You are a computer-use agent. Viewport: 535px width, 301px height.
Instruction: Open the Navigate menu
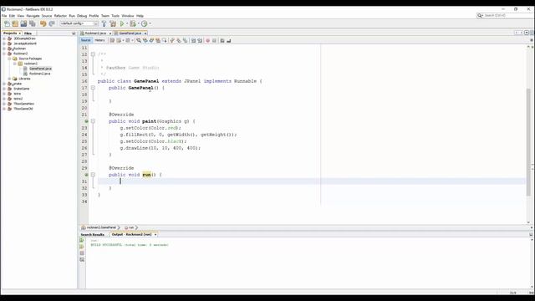coord(33,16)
